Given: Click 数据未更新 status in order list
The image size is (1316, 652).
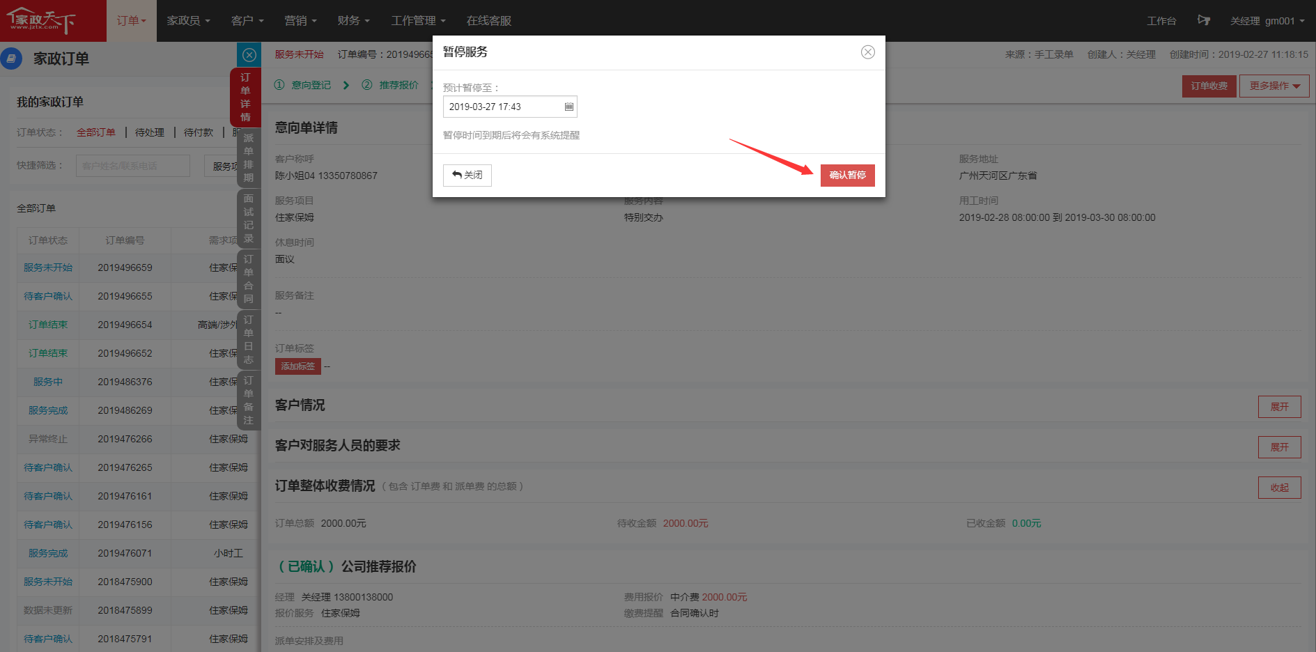Looking at the screenshot, I should pos(48,610).
